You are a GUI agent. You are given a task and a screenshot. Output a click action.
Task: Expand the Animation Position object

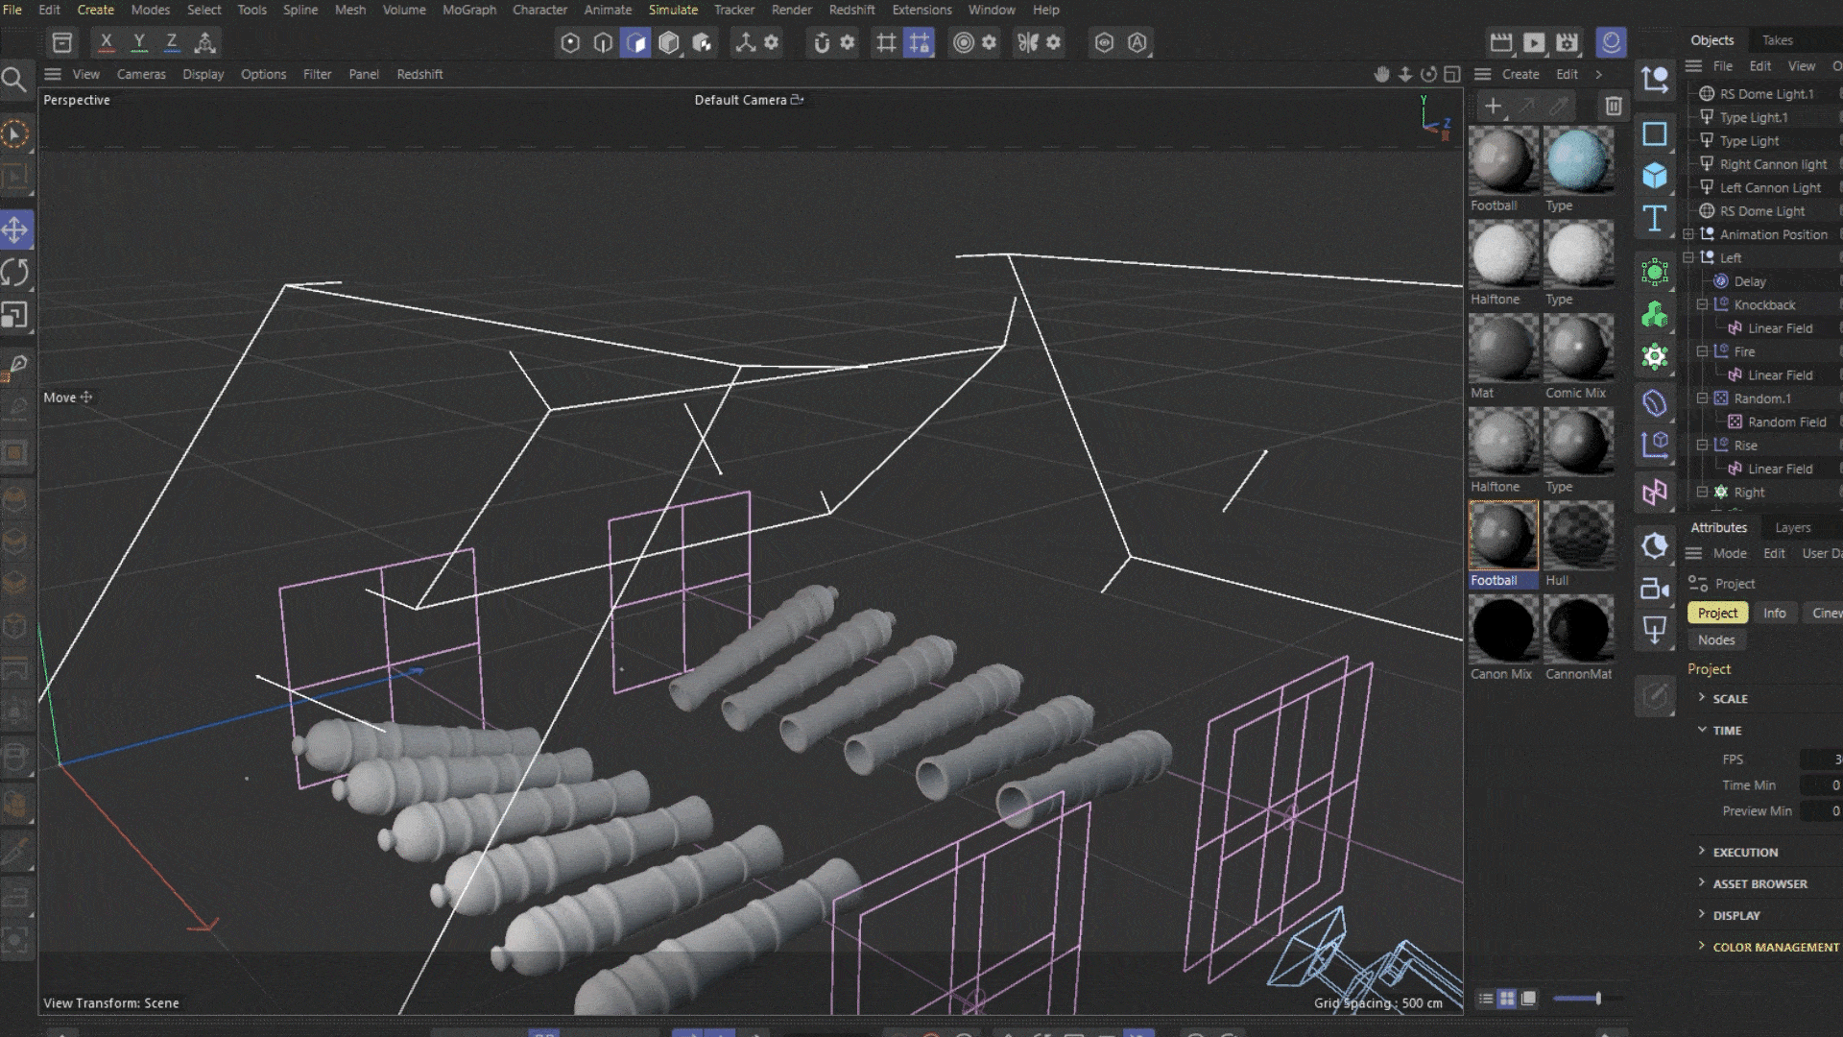click(1688, 234)
